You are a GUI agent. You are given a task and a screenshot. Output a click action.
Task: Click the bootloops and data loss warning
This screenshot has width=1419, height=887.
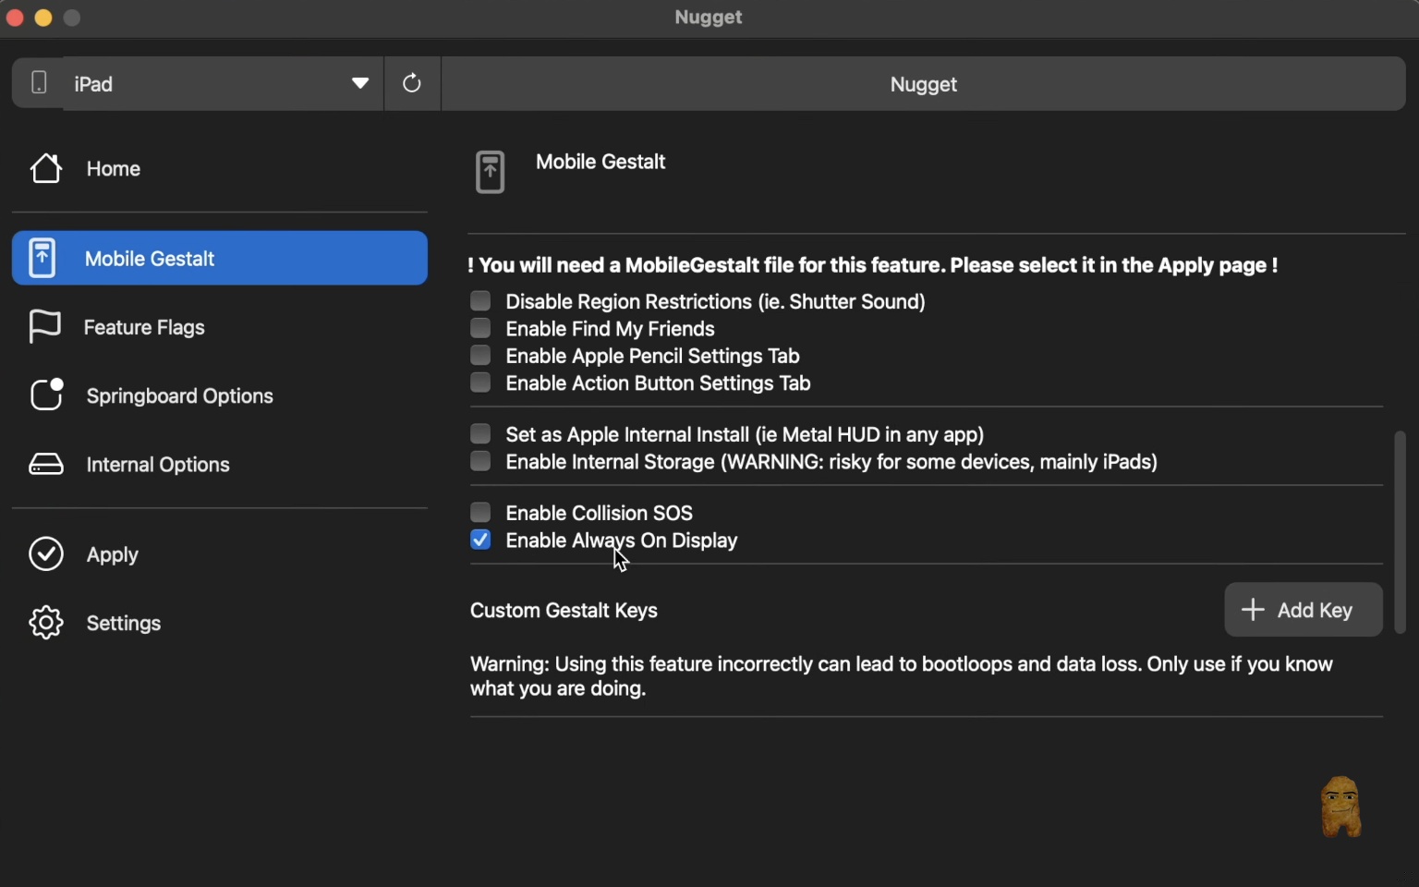coord(902,676)
